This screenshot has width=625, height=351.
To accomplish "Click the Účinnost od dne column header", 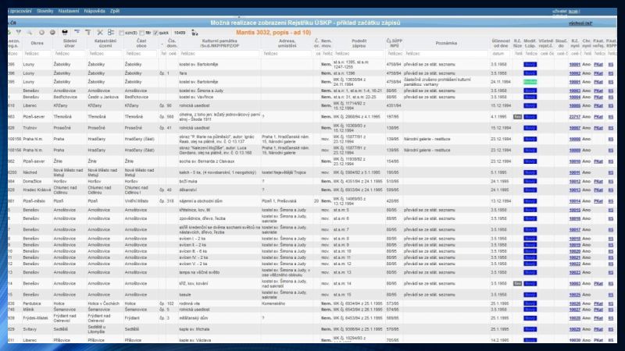I will (501, 43).
